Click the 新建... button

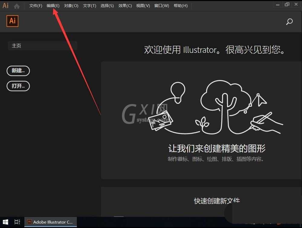18,71
